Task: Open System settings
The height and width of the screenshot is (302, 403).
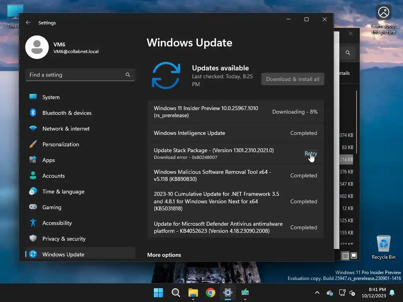Action: tap(80, 97)
